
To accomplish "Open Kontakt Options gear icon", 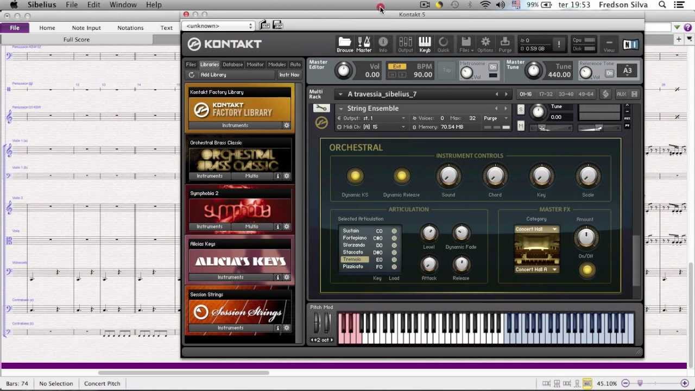I will (485, 45).
